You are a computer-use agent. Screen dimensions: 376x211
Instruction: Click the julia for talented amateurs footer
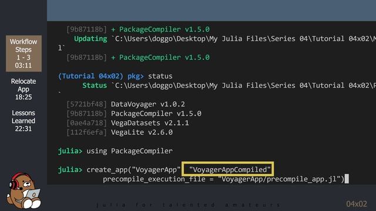(x=188, y=205)
